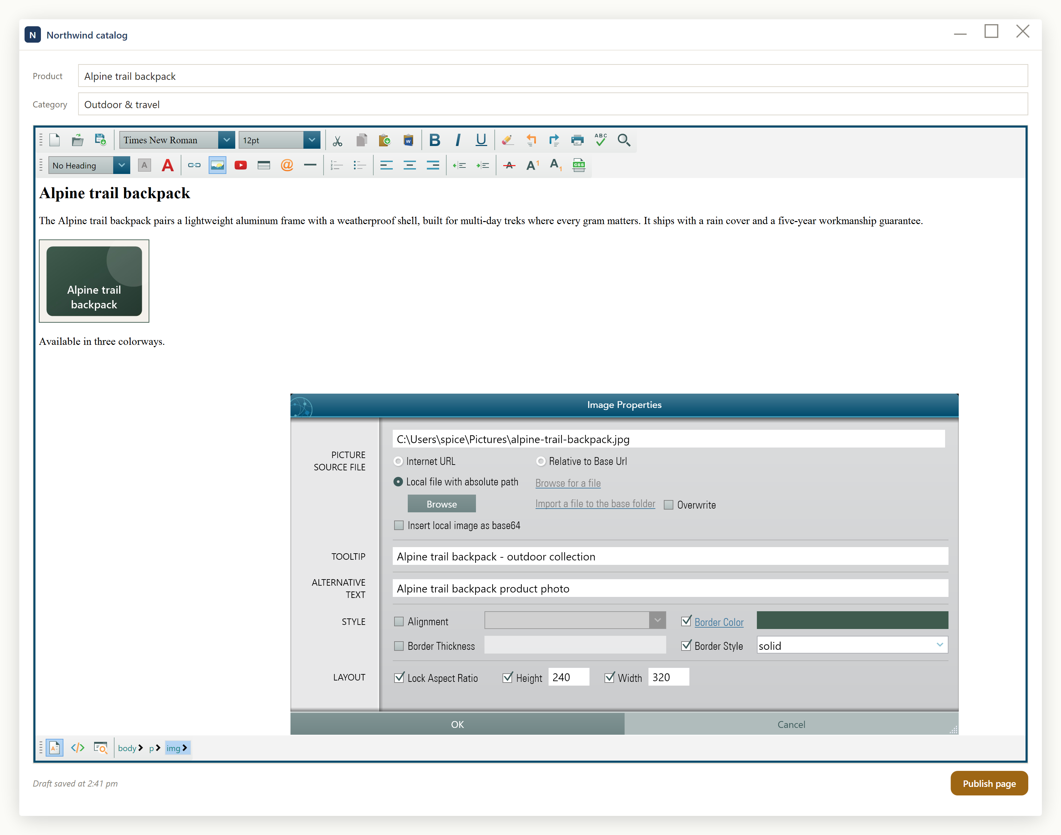The image size is (1061, 835).
Task: Enable the Alignment checkbox
Action: point(399,621)
